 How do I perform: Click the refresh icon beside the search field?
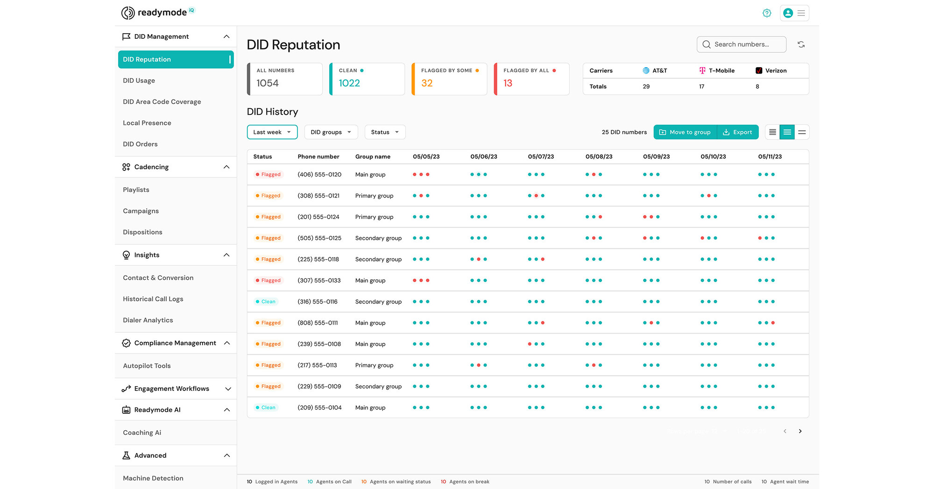[801, 44]
